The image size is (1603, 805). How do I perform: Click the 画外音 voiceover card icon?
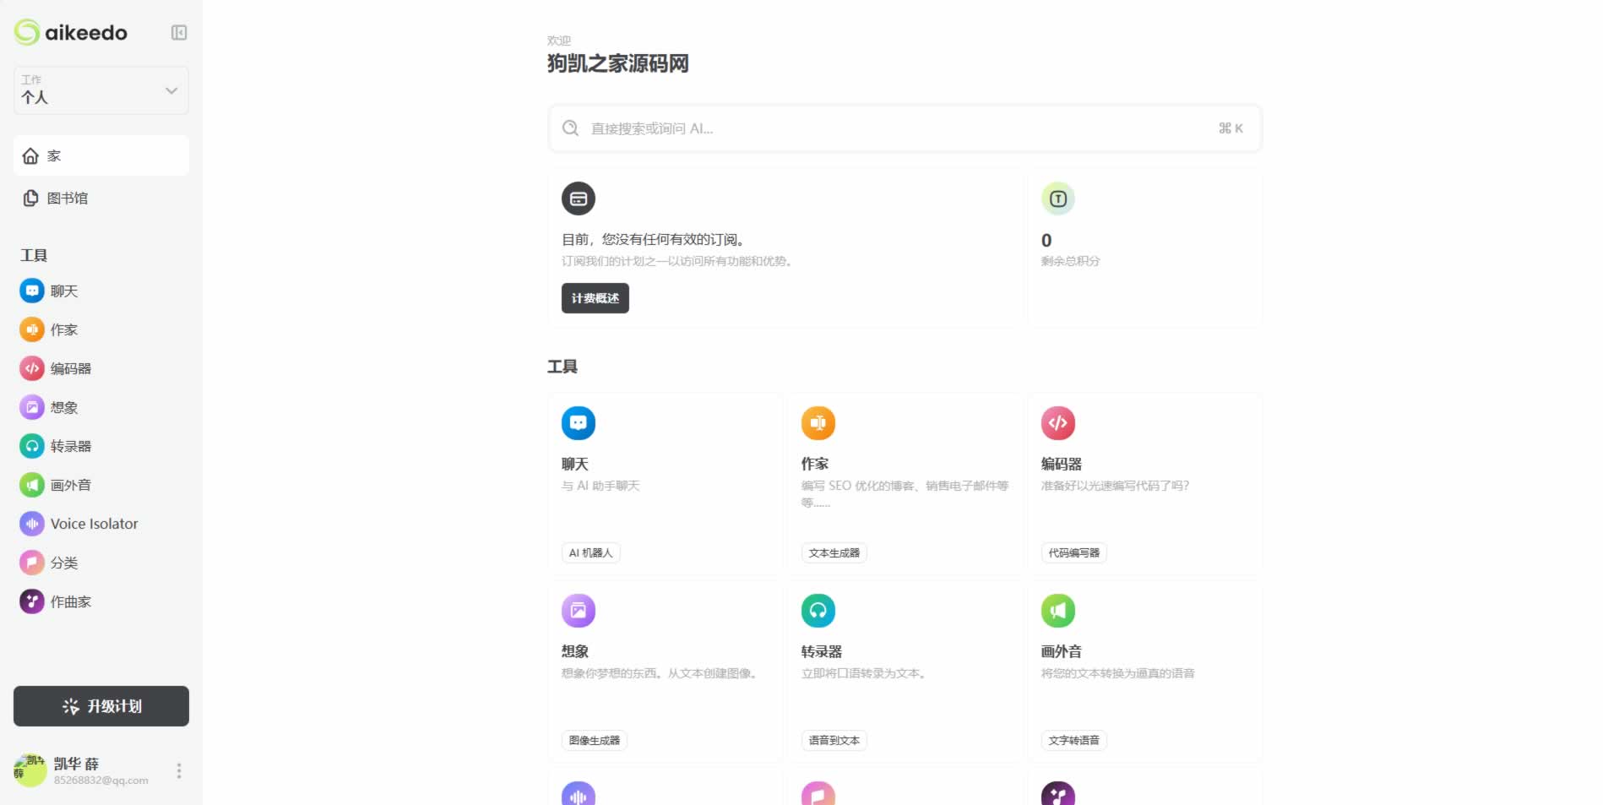tap(1057, 612)
